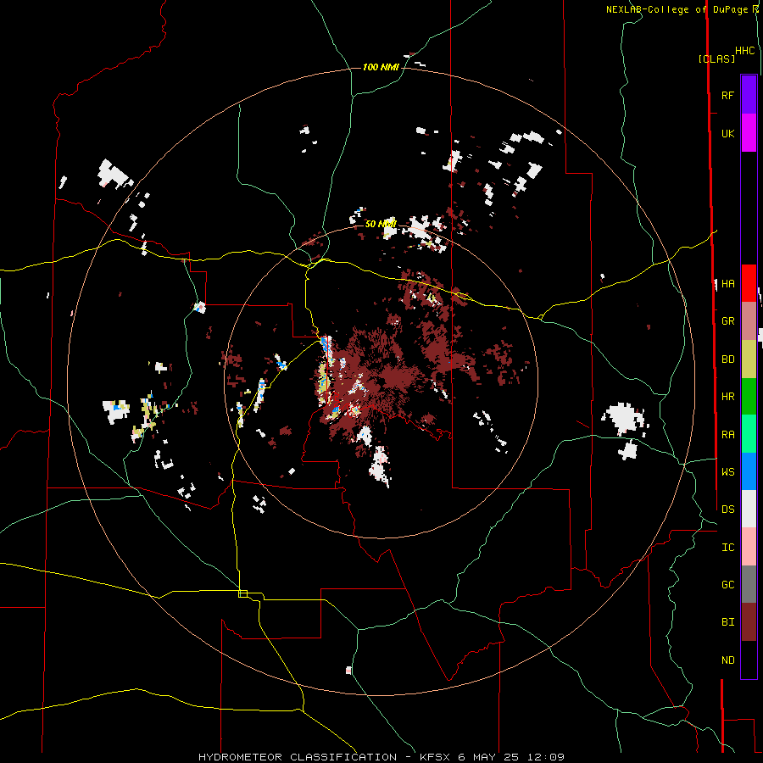Screen dimensions: 763x763
Task: Click the RA light-green legend swatch
Action: click(749, 434)
